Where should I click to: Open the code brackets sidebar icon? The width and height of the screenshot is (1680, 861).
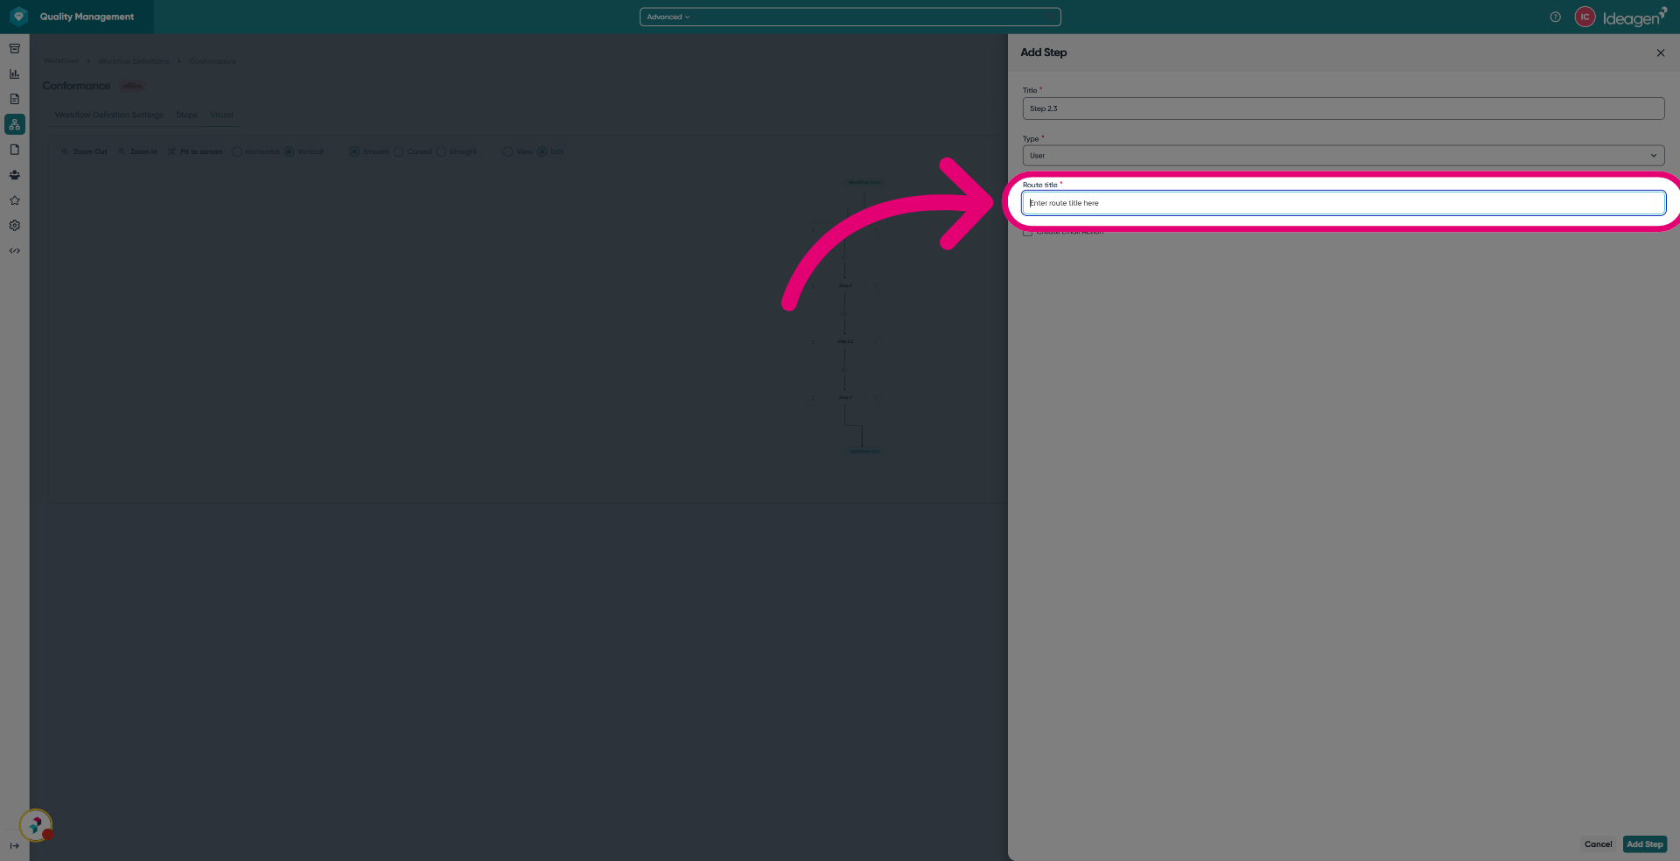pyautogui.click(x=15, y=251)
